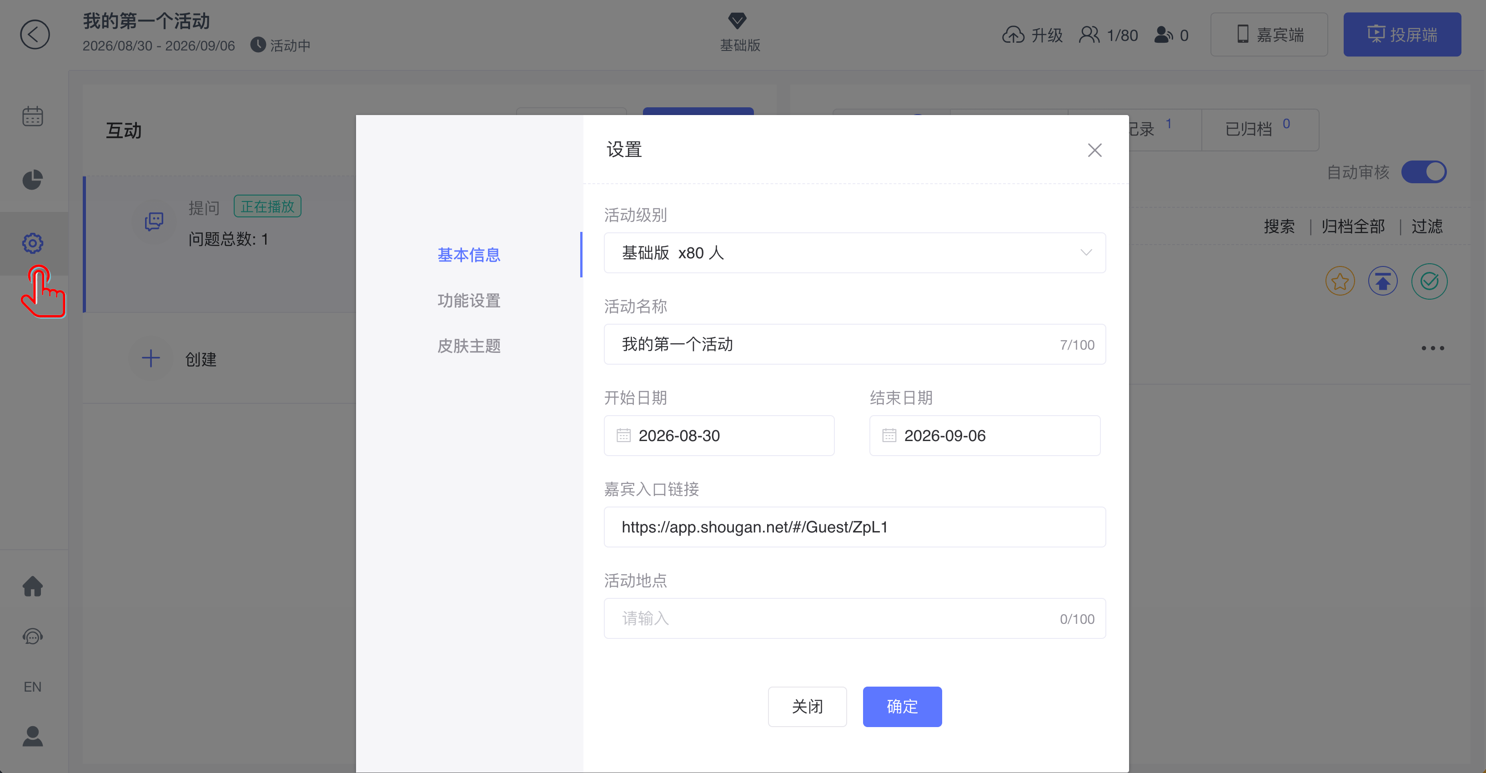Click the 创建 plus icon
This screenshot has height=773, width=1486.
pyautogui.click(x=151, y=358)
